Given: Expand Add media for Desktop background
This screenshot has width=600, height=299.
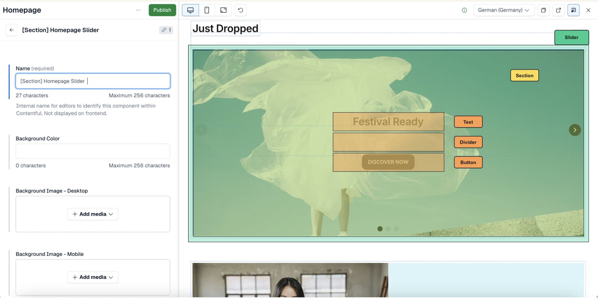Looking at the screenshot, I should [x=93, y=214].
